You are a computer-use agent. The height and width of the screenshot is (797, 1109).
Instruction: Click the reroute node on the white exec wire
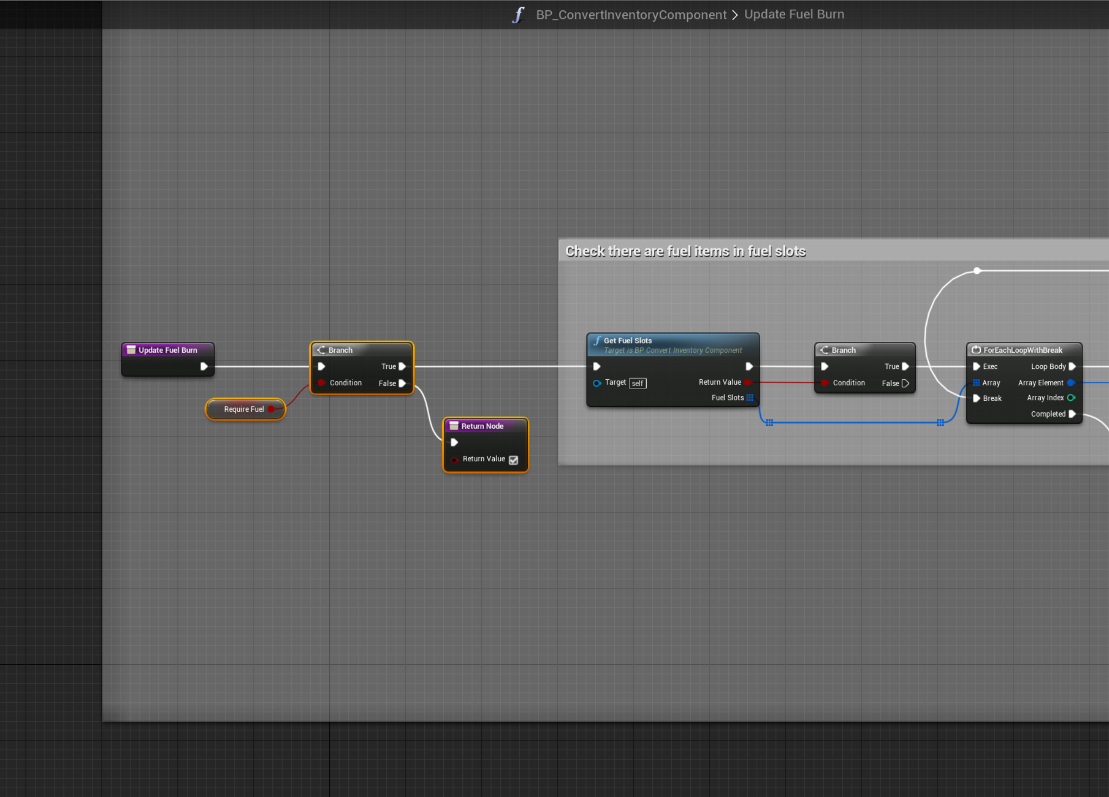coord(977,270)
